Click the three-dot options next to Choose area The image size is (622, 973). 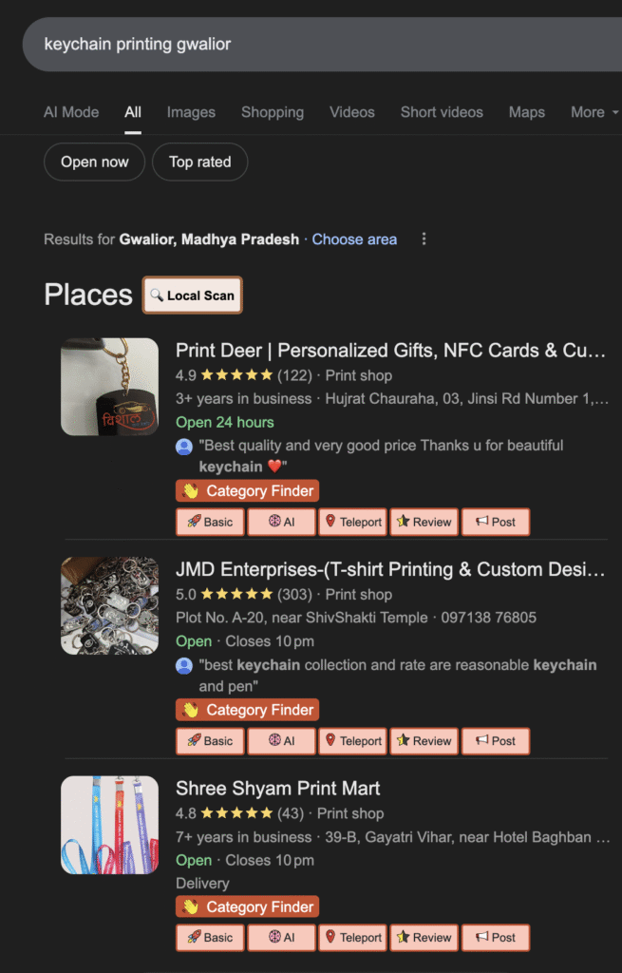[424, 239]
